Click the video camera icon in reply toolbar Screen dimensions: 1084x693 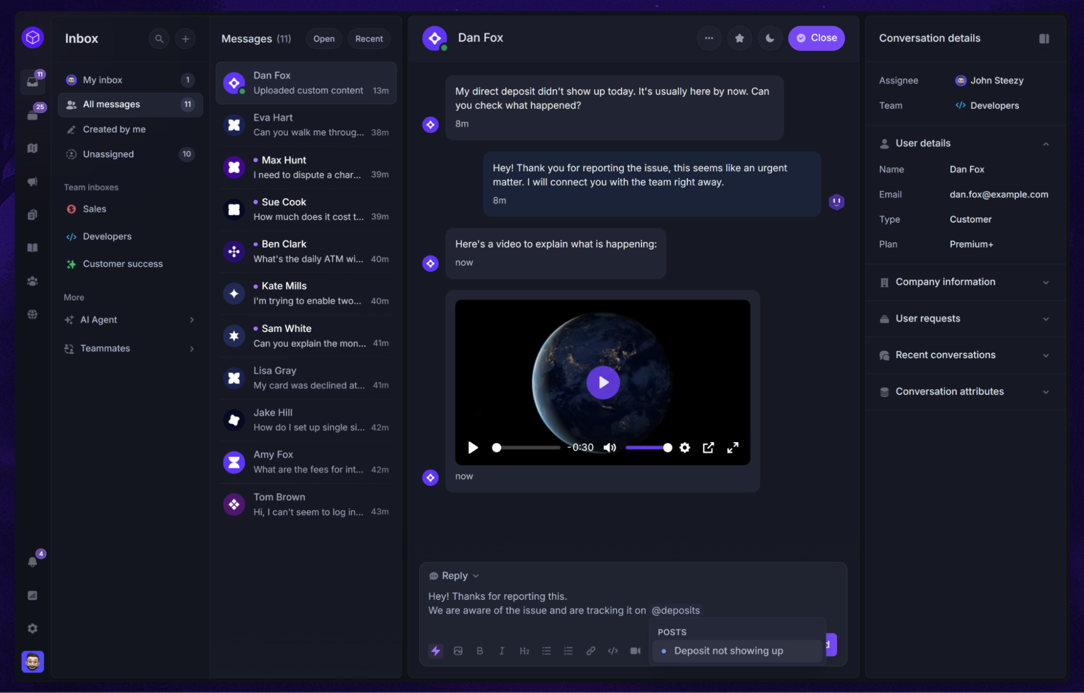[635, 651]
